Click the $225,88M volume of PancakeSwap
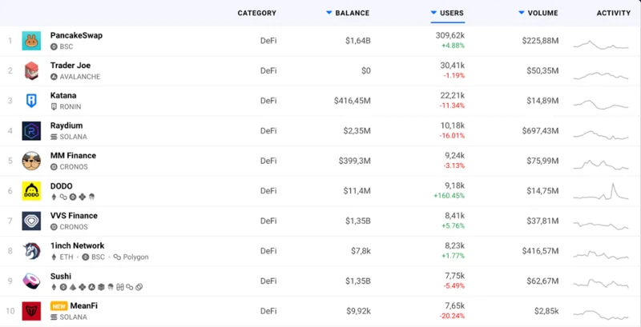 point(540,41)
